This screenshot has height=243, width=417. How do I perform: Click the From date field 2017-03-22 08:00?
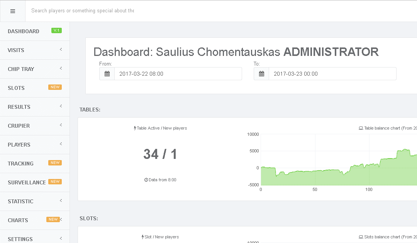pyautogui.click(x=178, y=74)
